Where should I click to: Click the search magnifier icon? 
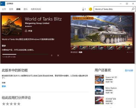133,9
